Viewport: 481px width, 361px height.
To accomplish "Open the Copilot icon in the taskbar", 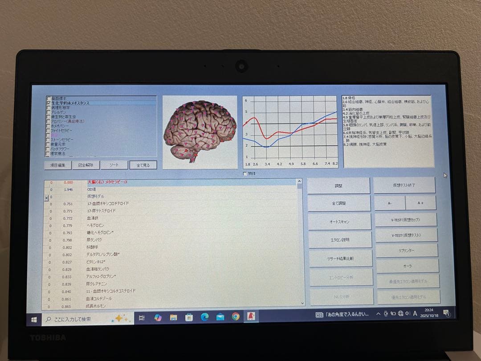I will pos(158,317).
